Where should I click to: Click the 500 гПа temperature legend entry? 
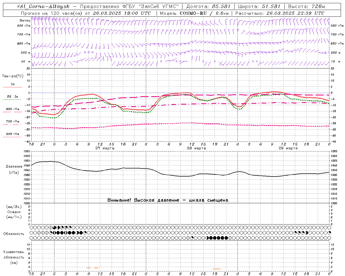click(x=13, y=135)
